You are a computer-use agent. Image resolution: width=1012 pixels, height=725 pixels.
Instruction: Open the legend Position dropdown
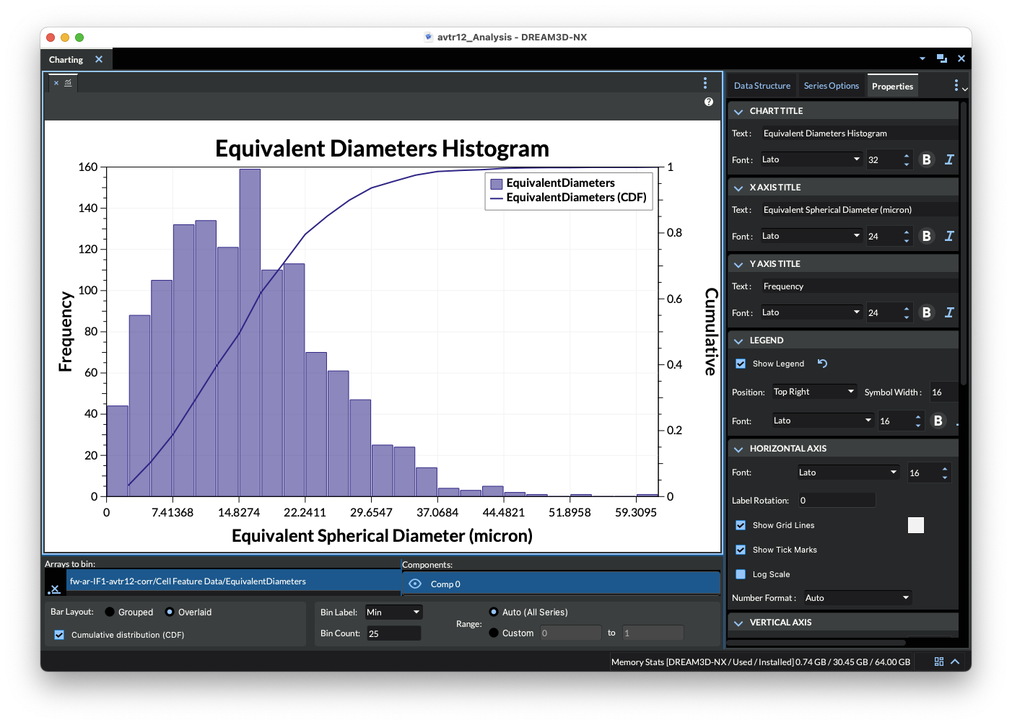813,392
